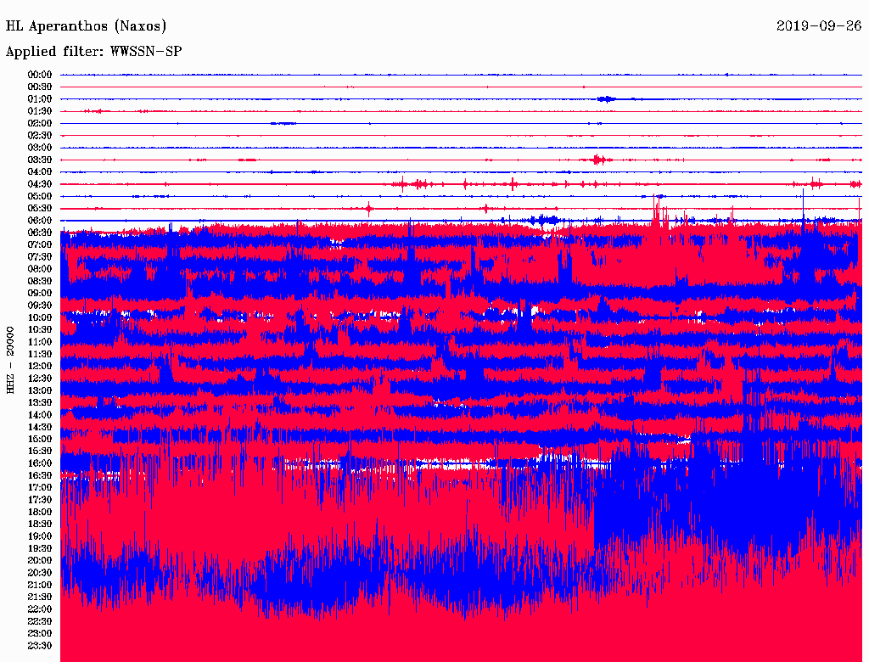Click the '03:00' time label

coord(40,148)
